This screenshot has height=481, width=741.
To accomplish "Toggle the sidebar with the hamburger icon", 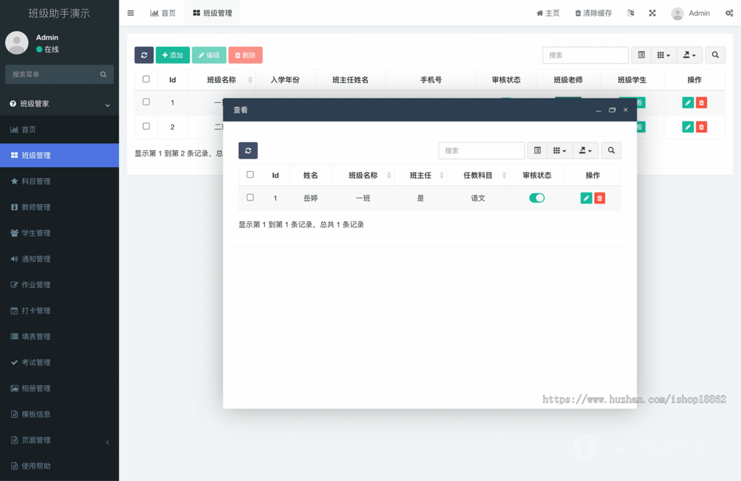I will pos(130,12).
